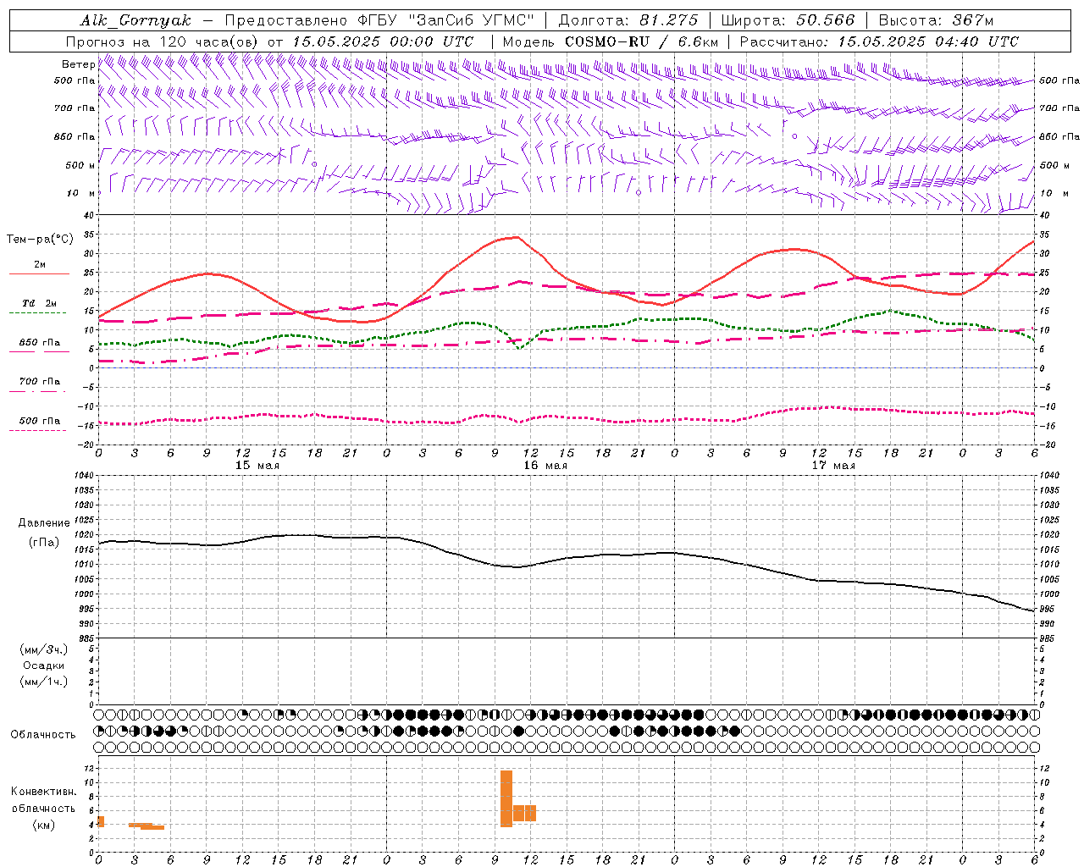
Task: Click the 'Тем-ра(°C)' temperature label
Action: pos(40,240)
